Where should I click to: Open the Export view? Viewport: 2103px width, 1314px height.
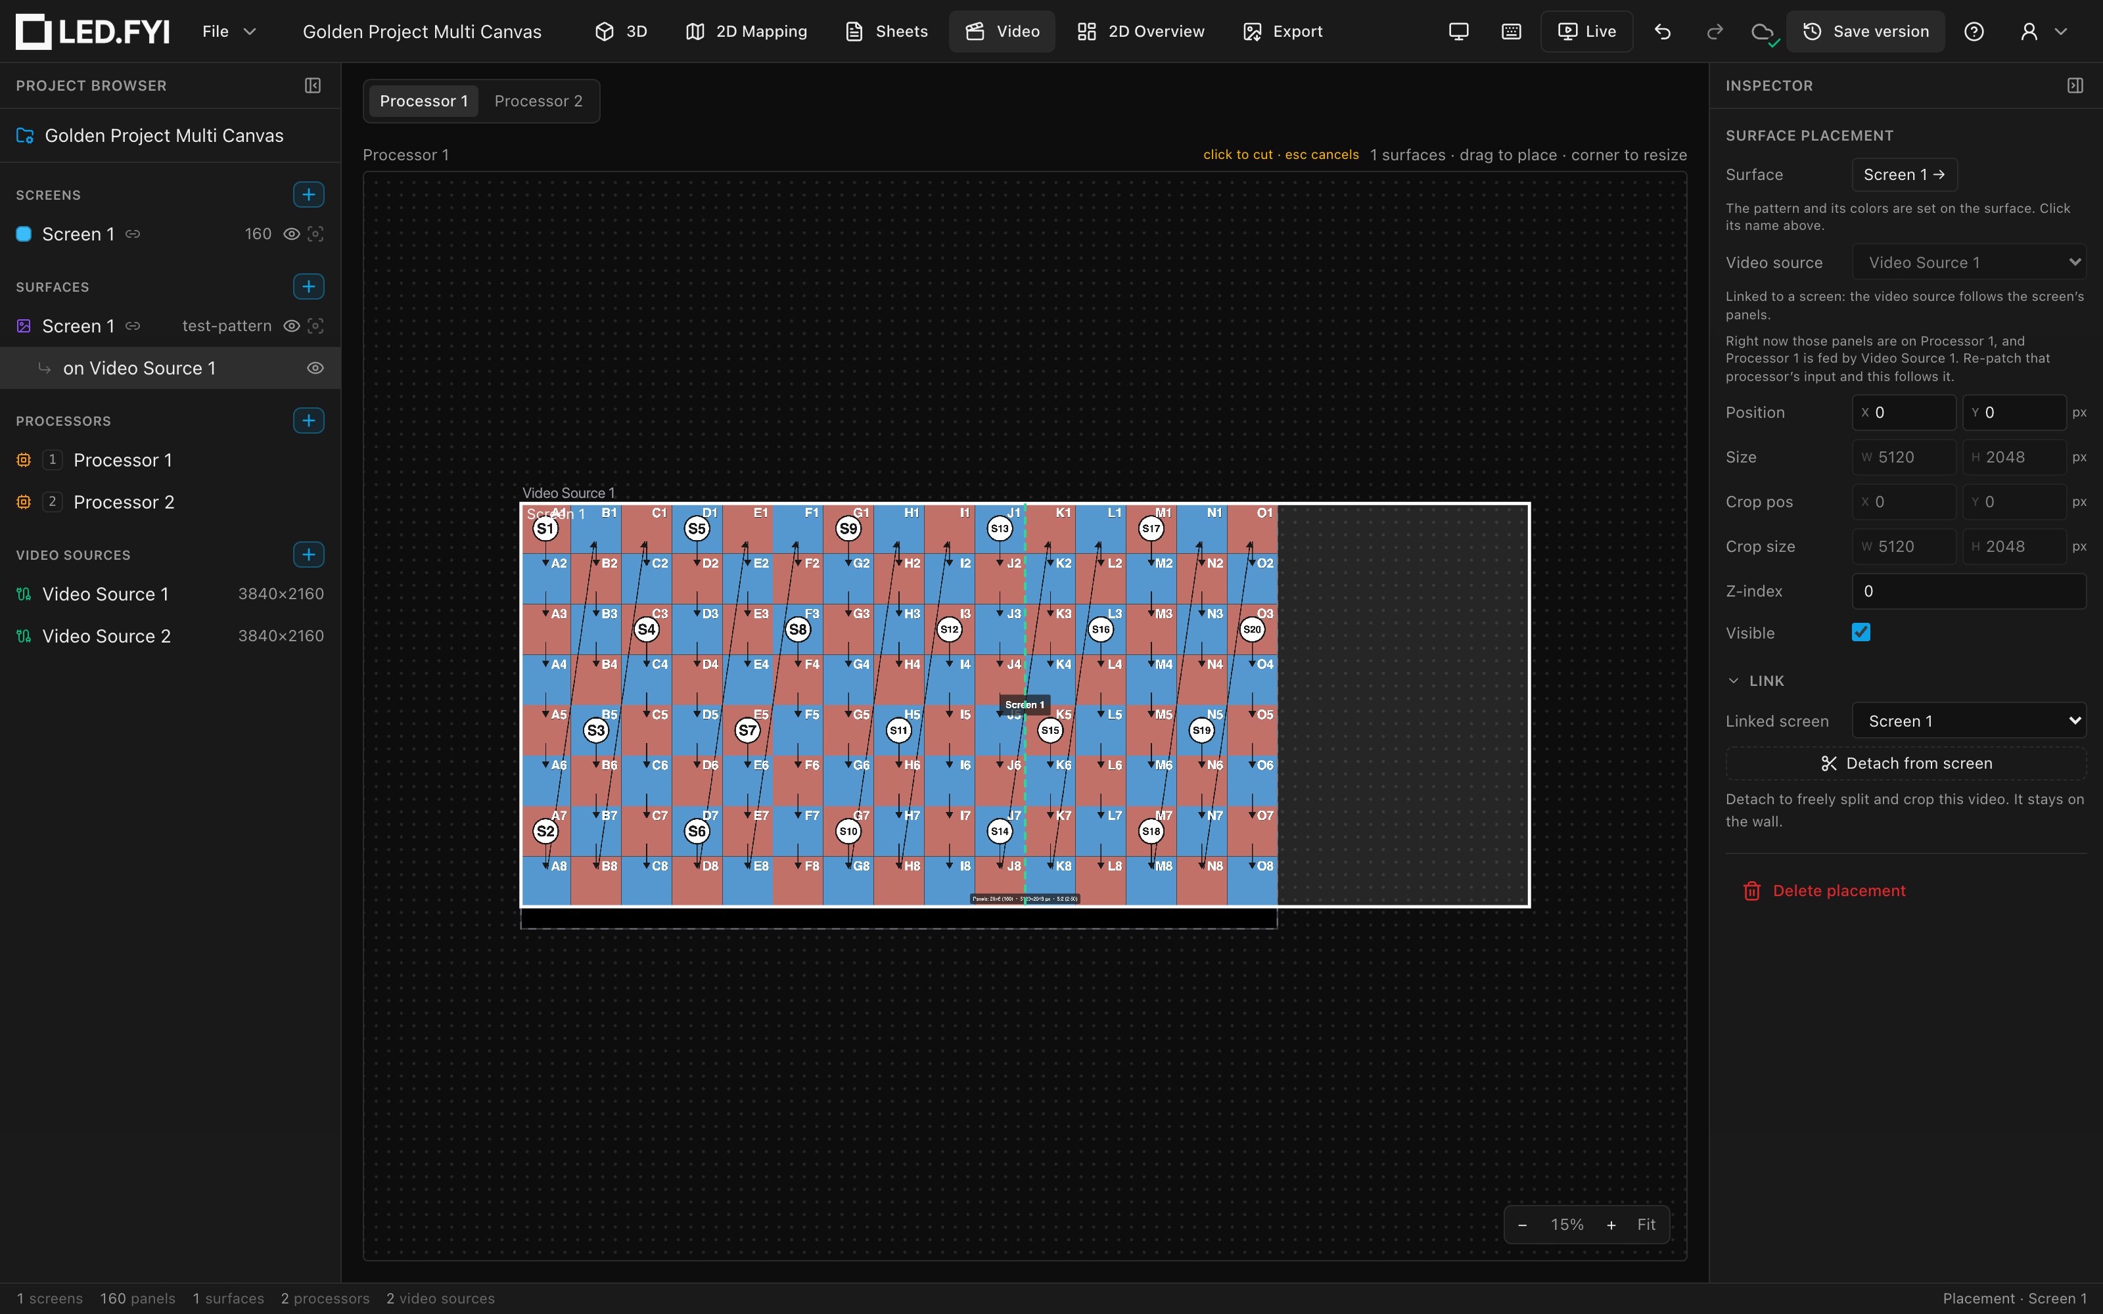(x=1283, y=32)
